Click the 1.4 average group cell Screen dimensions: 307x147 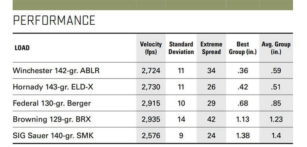click(x=276, y=136)
